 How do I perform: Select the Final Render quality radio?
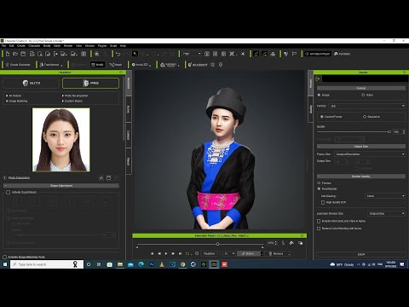[319, 188]
